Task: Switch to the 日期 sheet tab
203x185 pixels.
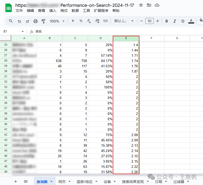Action: click(159, 182)
